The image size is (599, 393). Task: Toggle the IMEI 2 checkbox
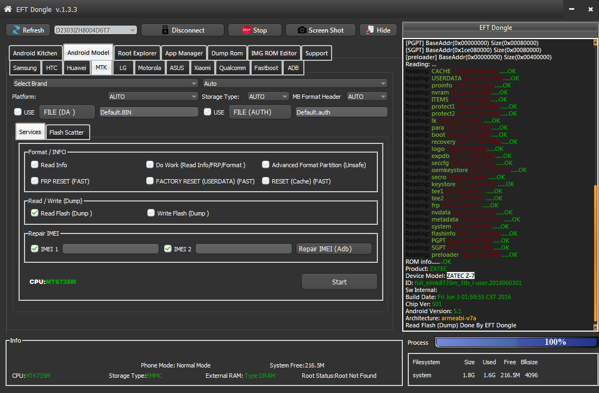point(168,249)
